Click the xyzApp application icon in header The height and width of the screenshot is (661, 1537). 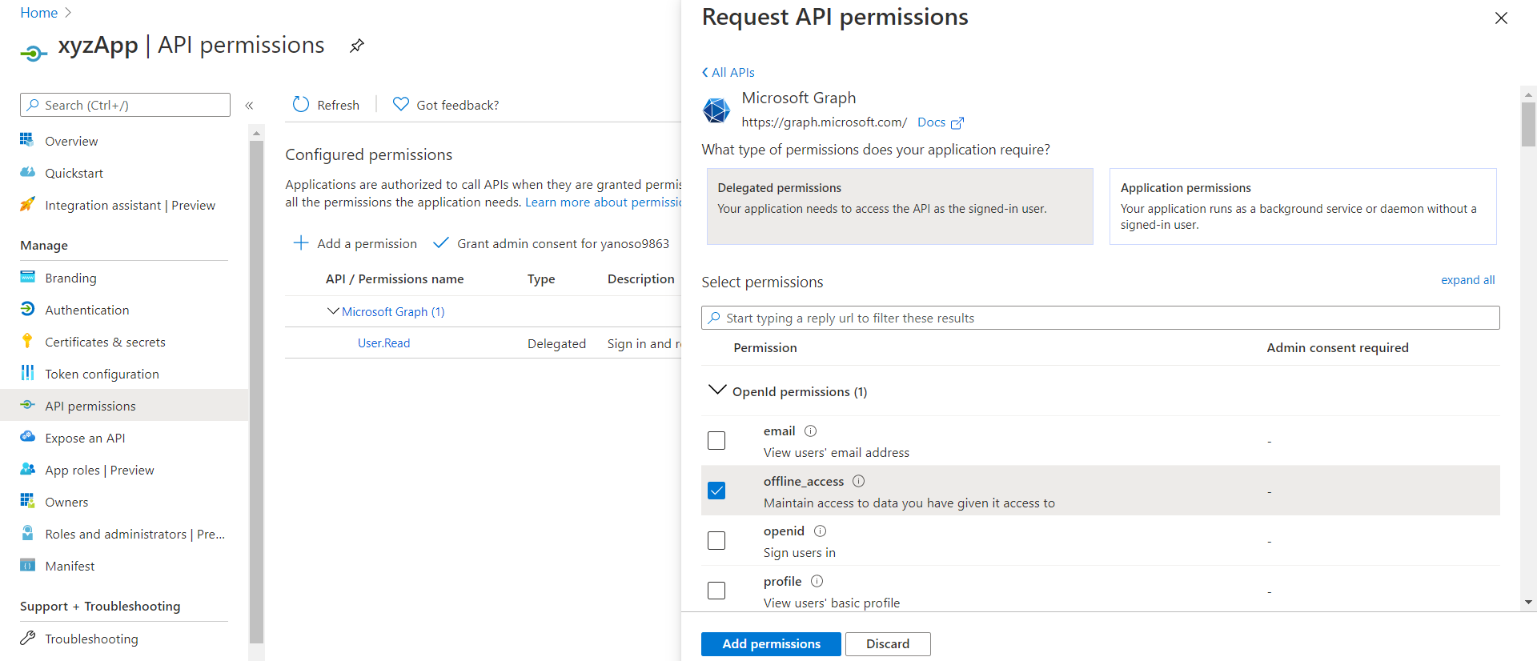(x=34, y=54)
